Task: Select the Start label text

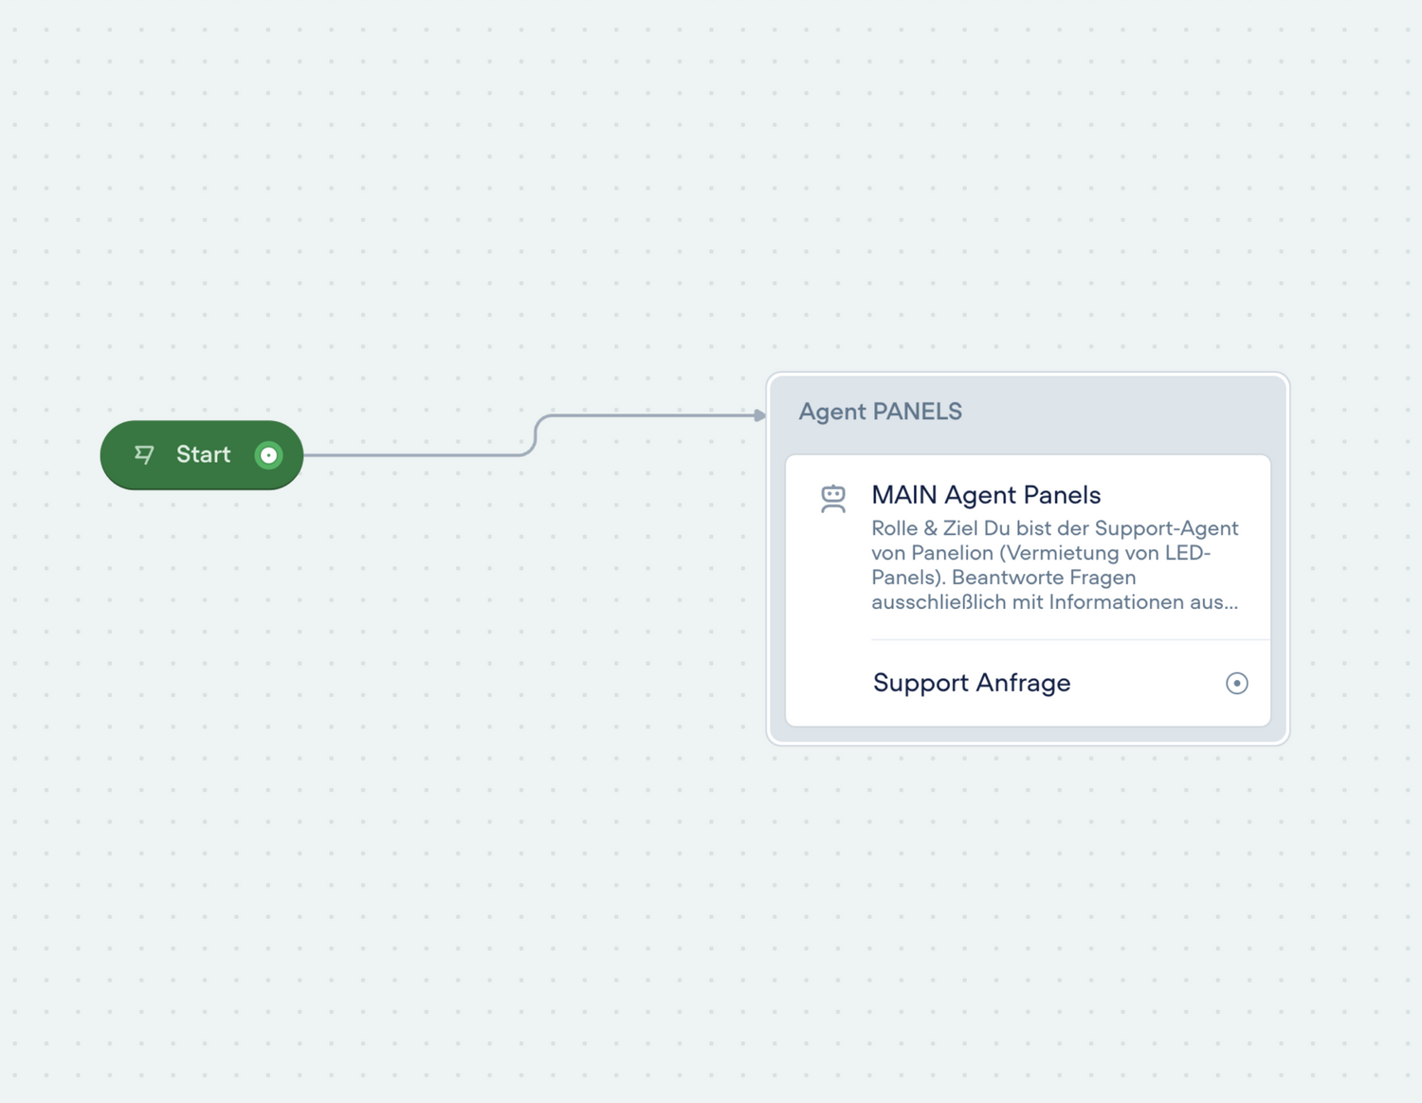Action: point(203,455)
